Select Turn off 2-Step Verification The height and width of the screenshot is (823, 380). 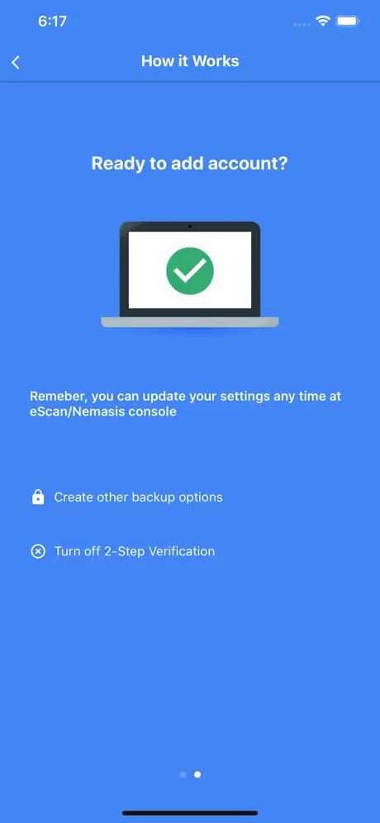coord(135,552)
